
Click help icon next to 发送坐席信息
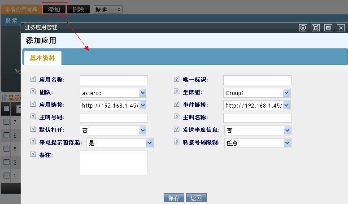pos(177,130)
